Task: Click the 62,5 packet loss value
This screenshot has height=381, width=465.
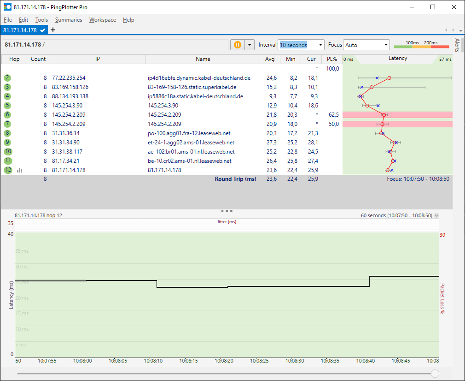Action: 334,115
